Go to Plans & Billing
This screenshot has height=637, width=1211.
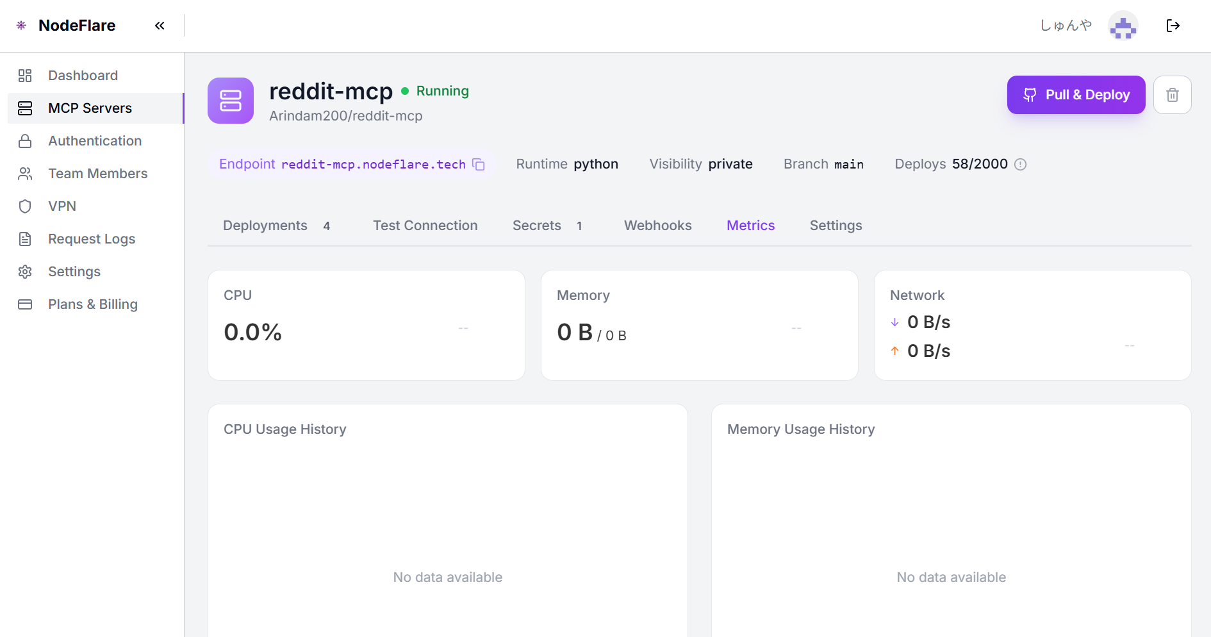(95, 304)
